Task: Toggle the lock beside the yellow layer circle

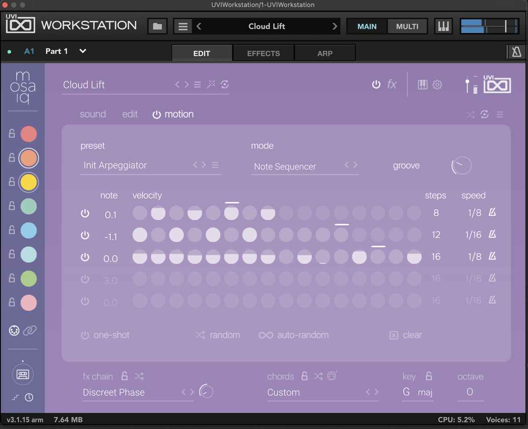Action: pyautogui.click(x=12, y=182)
